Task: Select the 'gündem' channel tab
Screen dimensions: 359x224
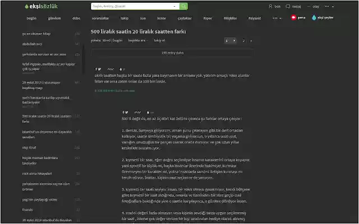Action: point(54,18)
